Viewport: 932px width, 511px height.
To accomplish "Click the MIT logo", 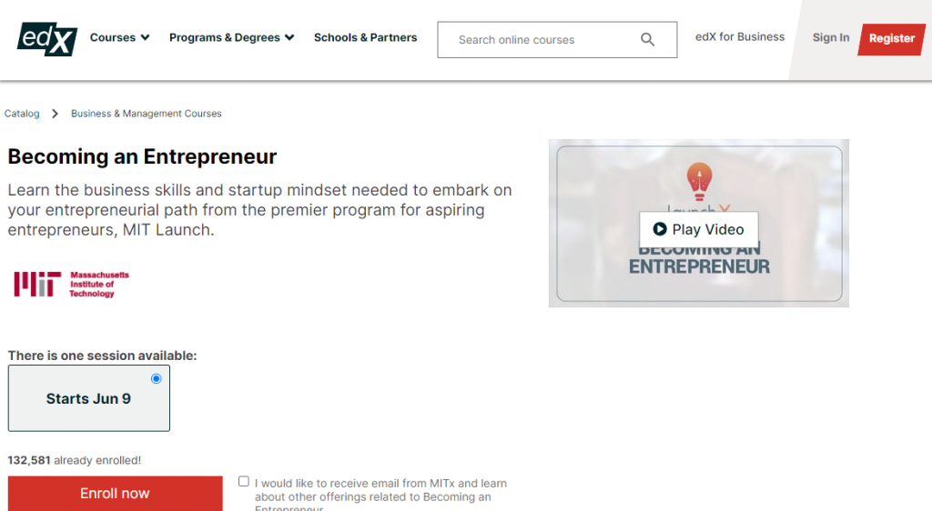I will (71, 285).
